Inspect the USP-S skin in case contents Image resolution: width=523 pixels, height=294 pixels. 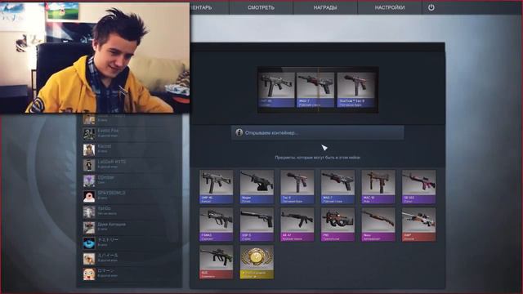point(257,225)
